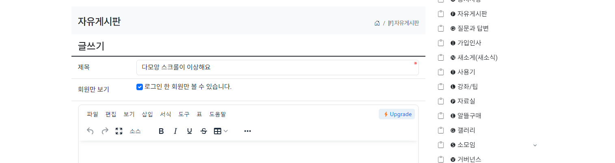This screenshot has height=163, width=615.
Task: Click the Upgrade button
Action: (397, 114)
